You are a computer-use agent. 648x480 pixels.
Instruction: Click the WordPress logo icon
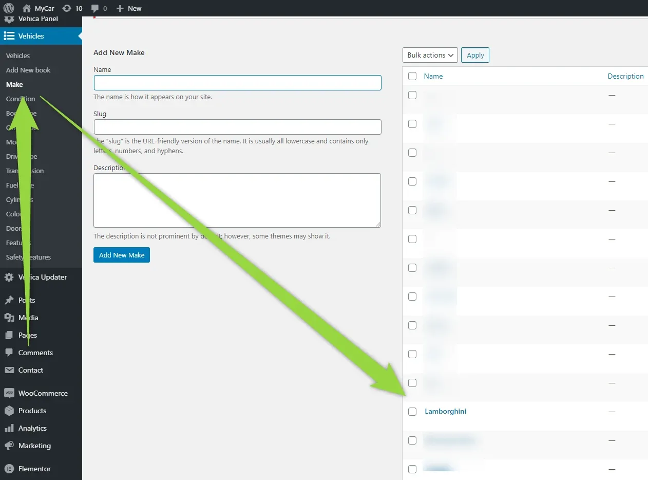click(9, 8)
